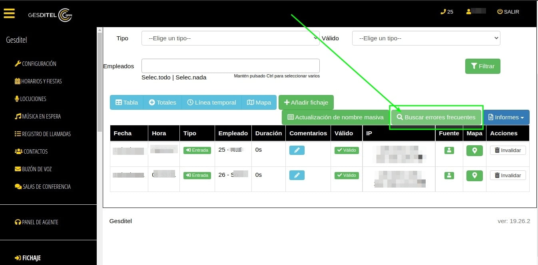Click the user source icon in first row
The image size is (538, 265).
[x=449, y=150]
